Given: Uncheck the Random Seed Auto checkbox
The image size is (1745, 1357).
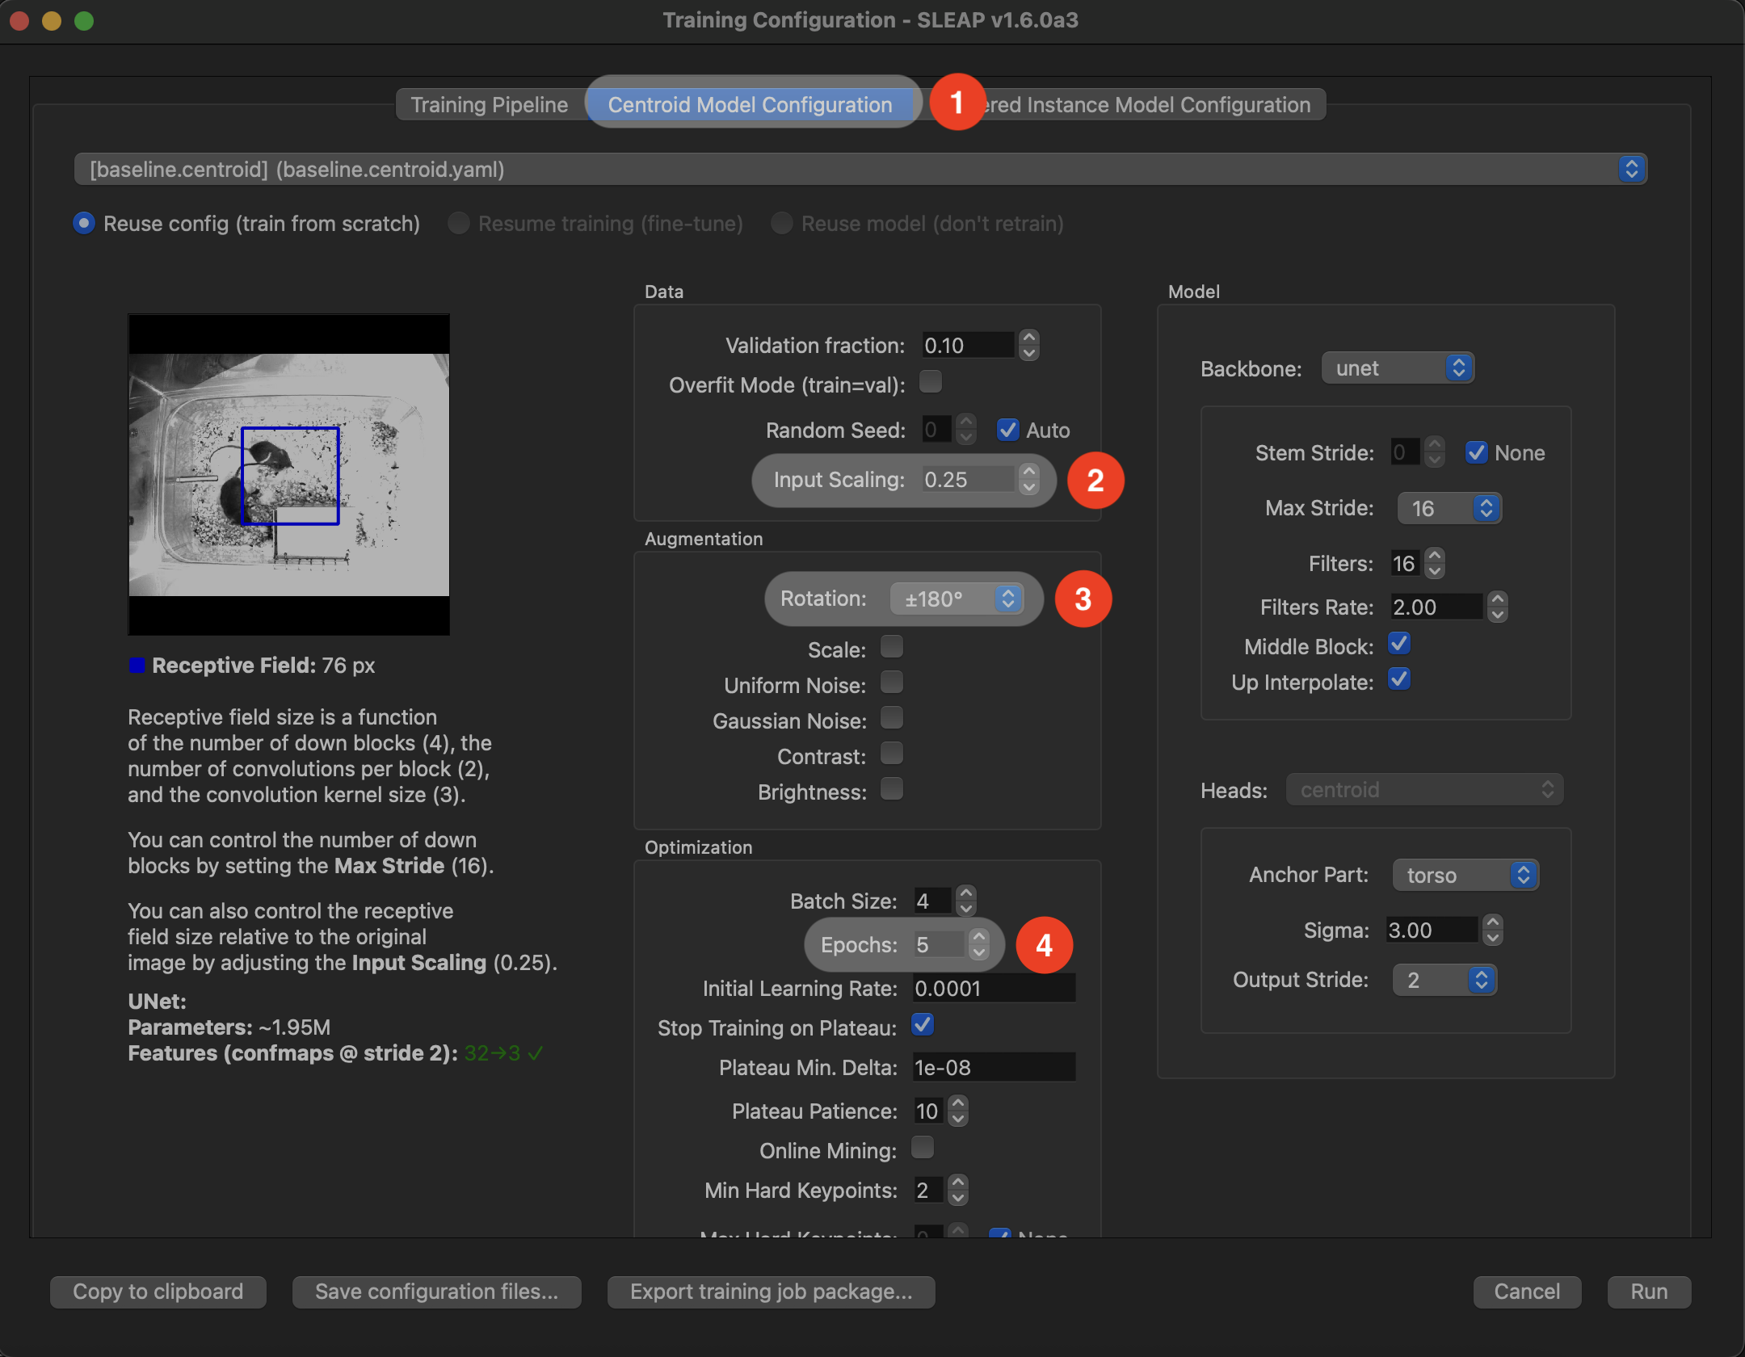Looking at the screenshot, I should pos(1007,430).
